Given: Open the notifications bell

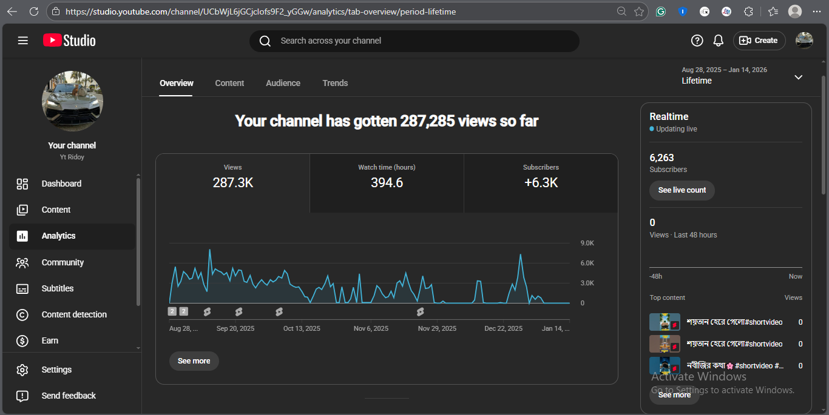Looking at the screenshot, I should coord(718,41).
